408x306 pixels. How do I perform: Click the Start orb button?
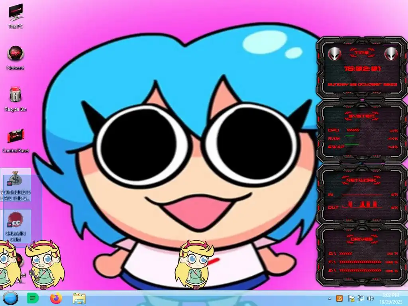[10, 298]
